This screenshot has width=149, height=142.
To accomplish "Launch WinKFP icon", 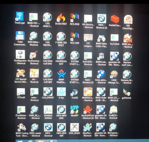I will tap(74, 110).
